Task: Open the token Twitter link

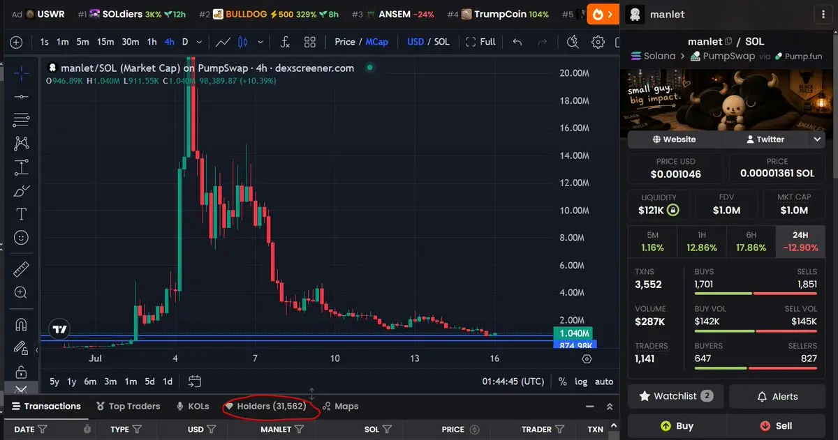Action: point(765,139)
